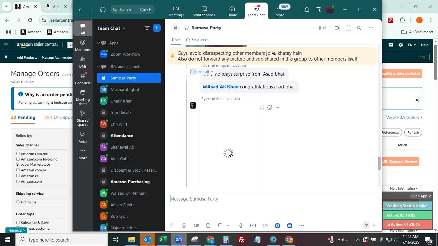
Task: Click the Request Review button
Action: tap(400, 161)
